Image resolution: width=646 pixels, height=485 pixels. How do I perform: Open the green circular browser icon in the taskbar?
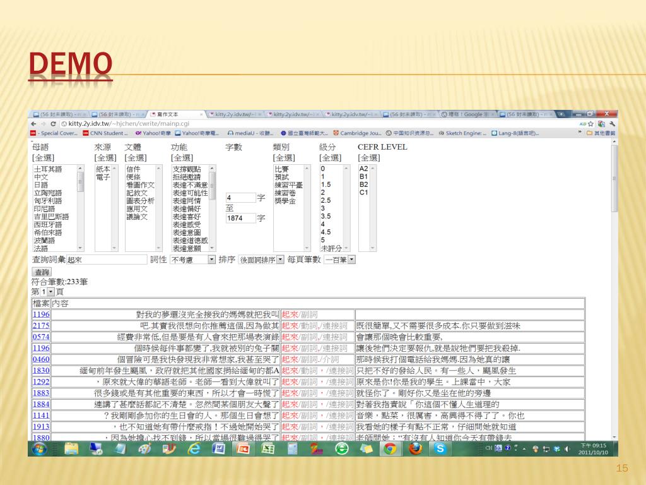point(341,449)
